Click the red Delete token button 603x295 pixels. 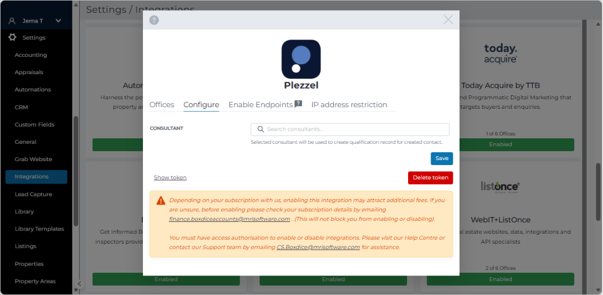(430, 178)
